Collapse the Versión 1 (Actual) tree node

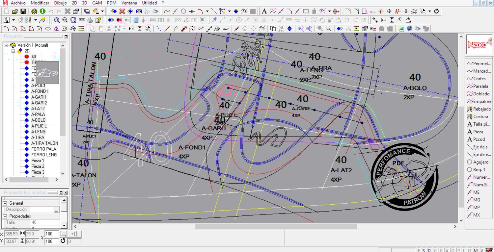(x=6, y=45)
